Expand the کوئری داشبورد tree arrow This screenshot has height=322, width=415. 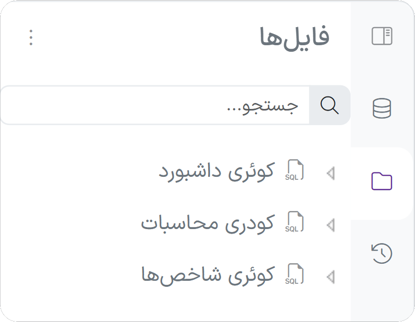click(330, 173)
